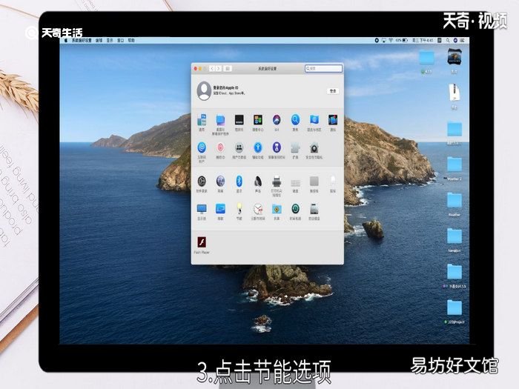
Task: Focus the System Preferences search field
Action: pos(323,68)
